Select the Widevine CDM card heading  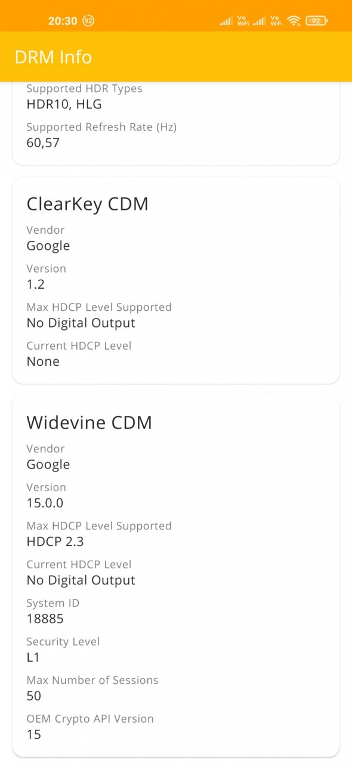click(x=89, y=423)
